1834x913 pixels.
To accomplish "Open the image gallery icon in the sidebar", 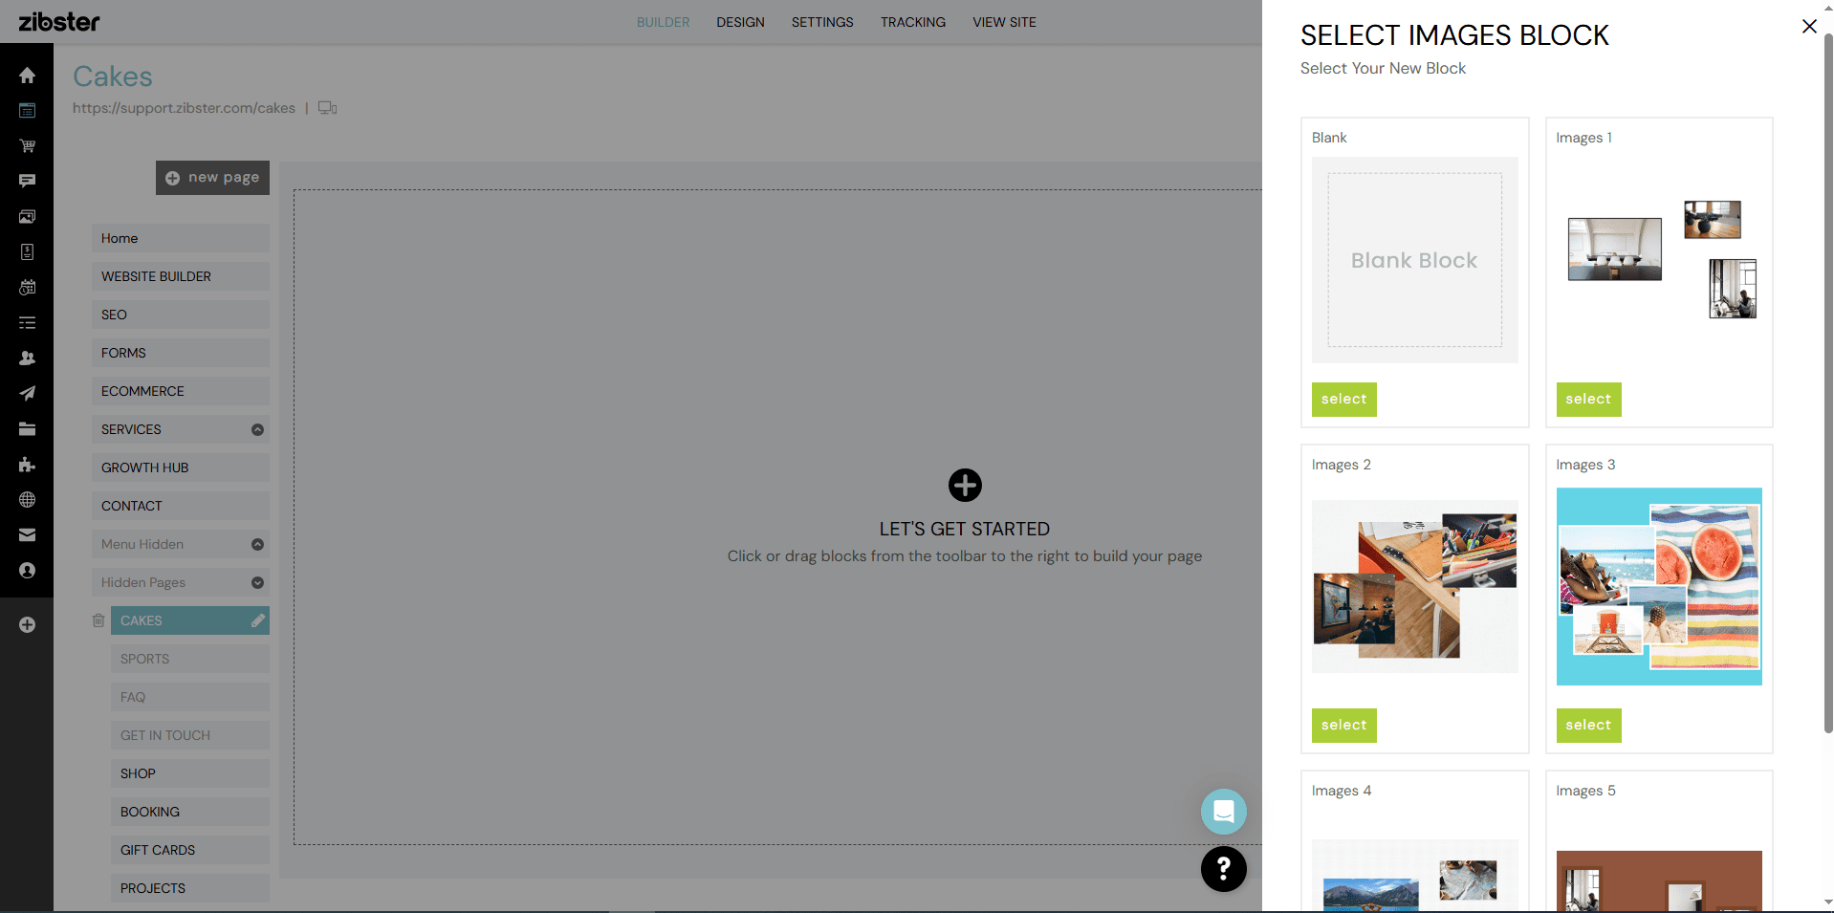I will click(27, 217).
